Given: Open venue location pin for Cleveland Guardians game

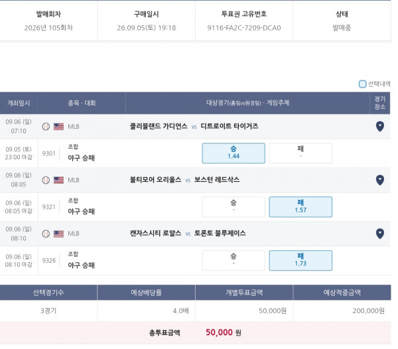Looking at the screenshot, I should click(379, 127).
